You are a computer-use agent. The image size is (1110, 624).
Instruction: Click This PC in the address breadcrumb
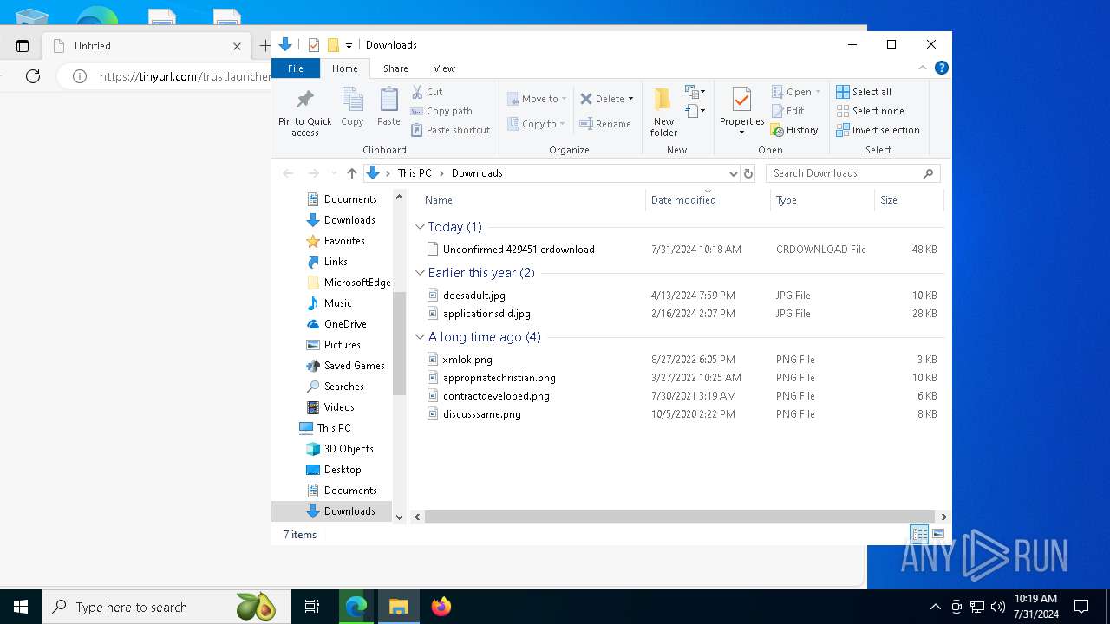(x=415, y=173)
